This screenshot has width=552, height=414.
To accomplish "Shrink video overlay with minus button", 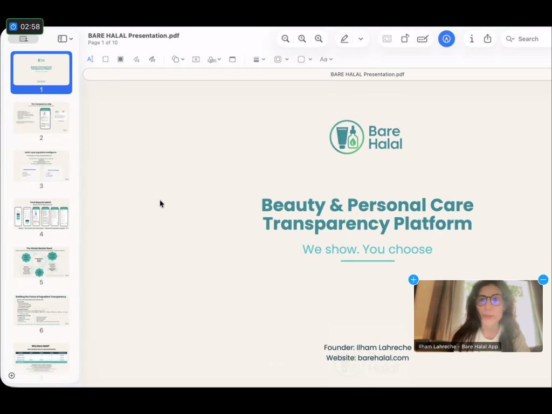I will tap(543, 280).
